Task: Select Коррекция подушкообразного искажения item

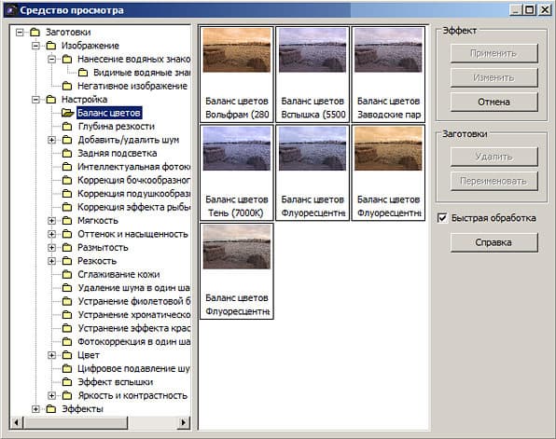Action: 133,194
